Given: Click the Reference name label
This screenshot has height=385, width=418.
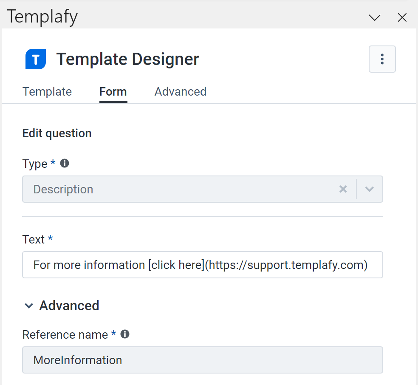Looking at the screenshot, I should [x=65, y=334].
